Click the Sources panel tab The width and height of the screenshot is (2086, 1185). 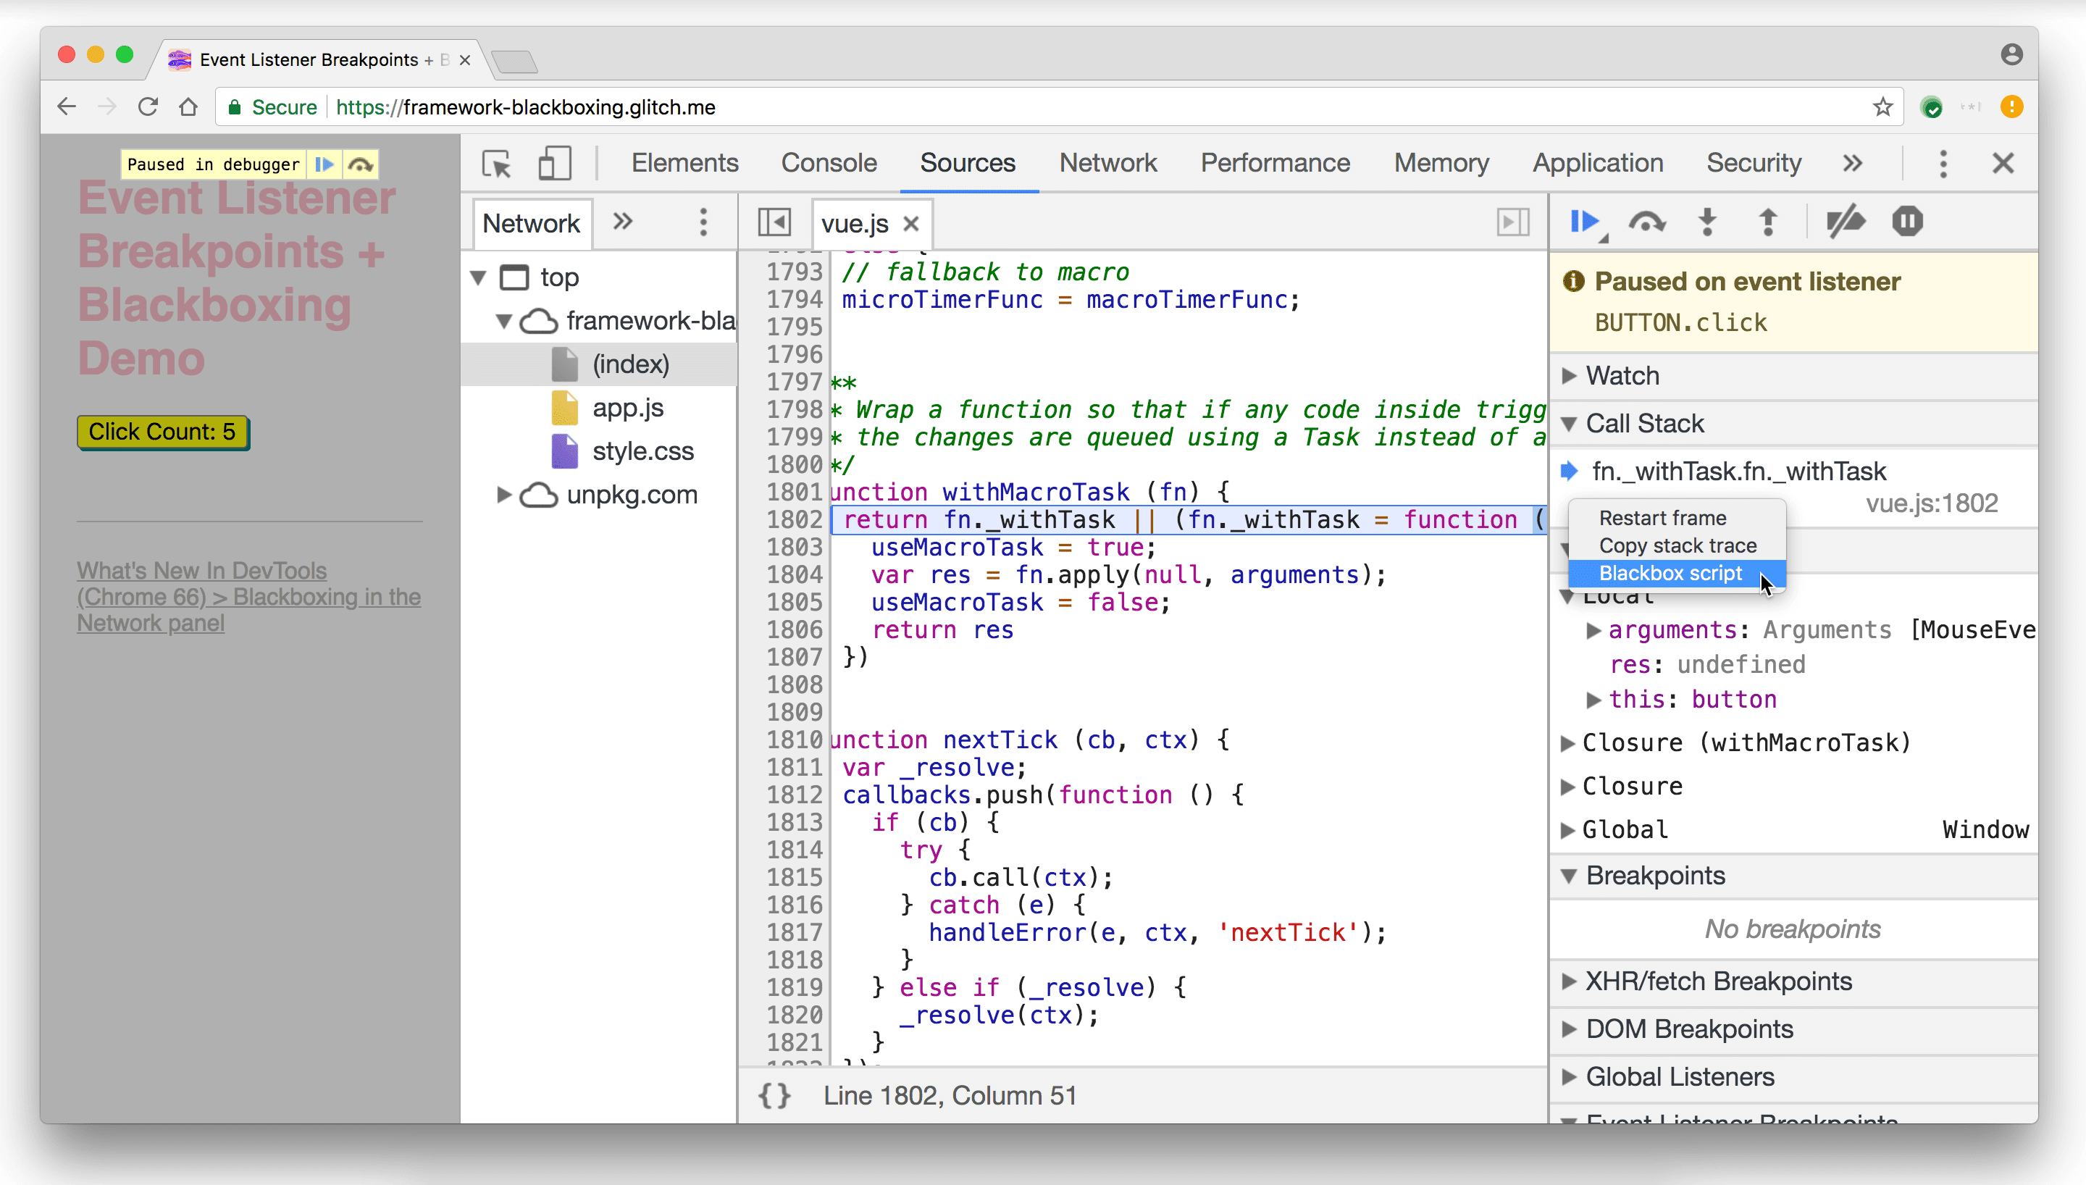(x=967, y=162)
